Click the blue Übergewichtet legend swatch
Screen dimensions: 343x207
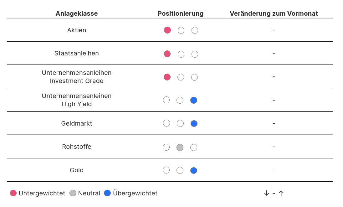107,193
